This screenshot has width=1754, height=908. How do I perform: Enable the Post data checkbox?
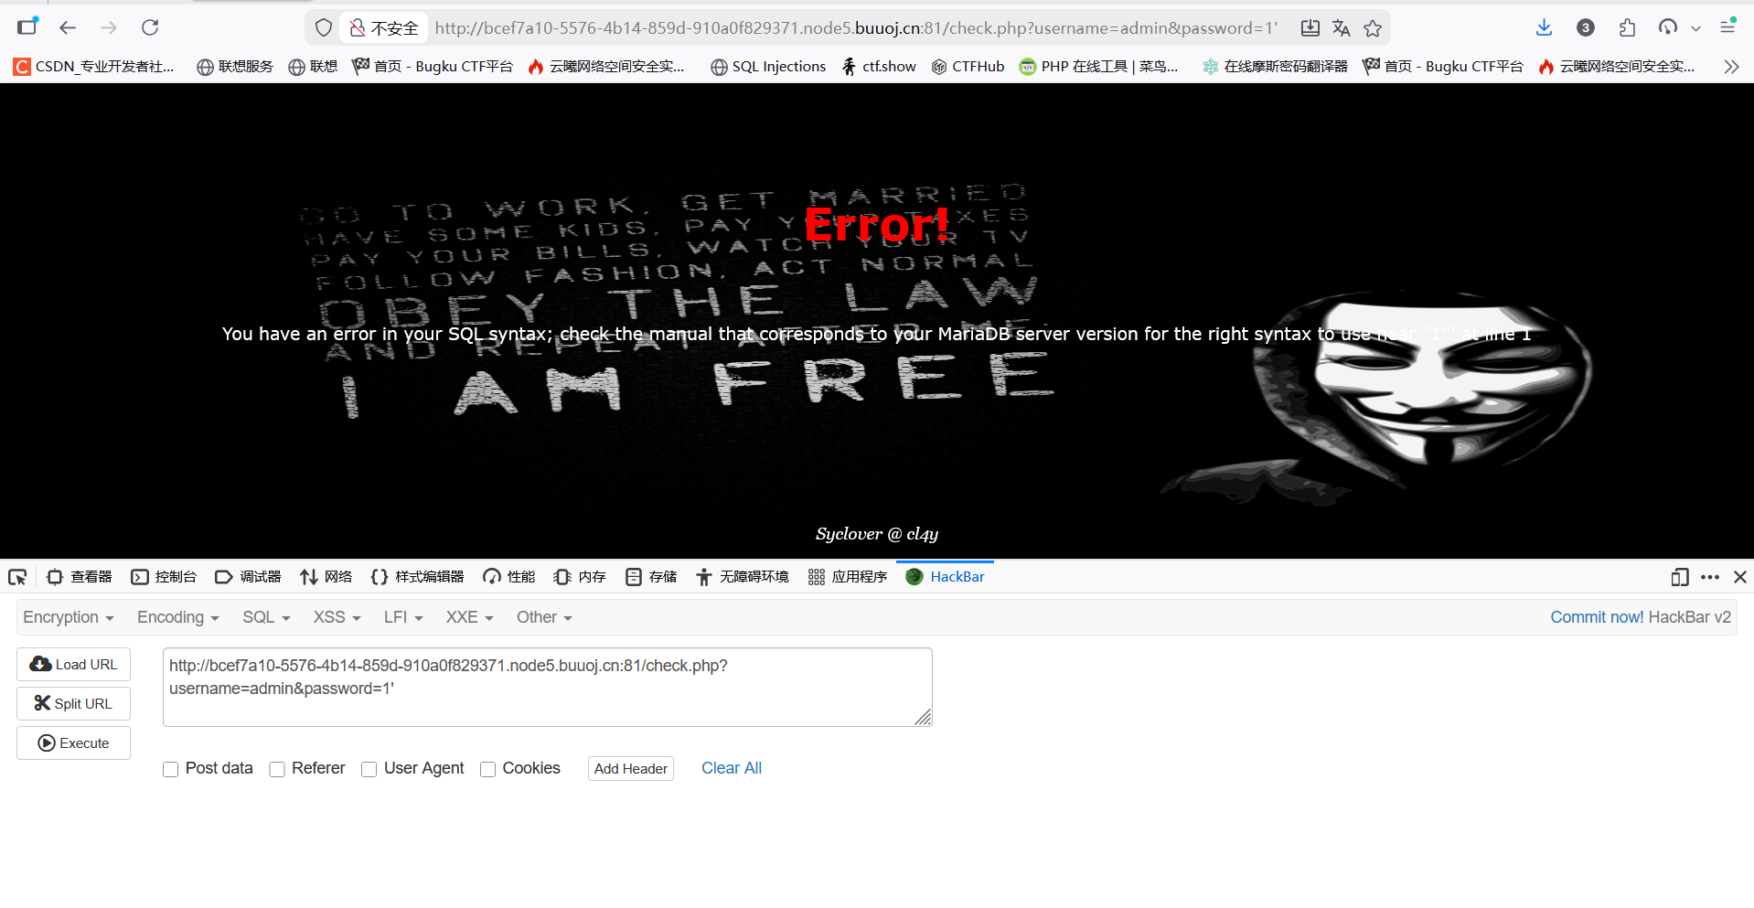point(170,769)
